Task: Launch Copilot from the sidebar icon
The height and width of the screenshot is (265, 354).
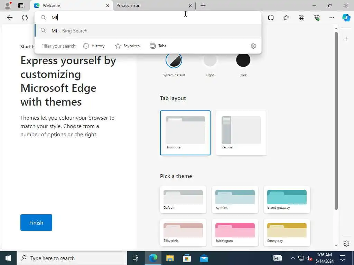Action: coord(346,18)
